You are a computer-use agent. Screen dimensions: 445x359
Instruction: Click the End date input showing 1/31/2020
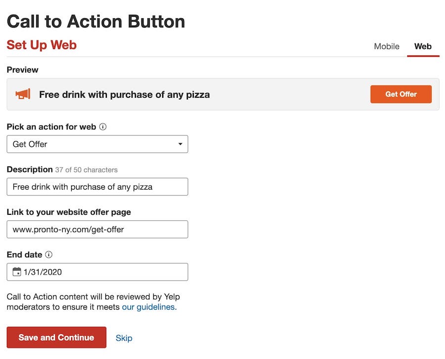[97, 272]
